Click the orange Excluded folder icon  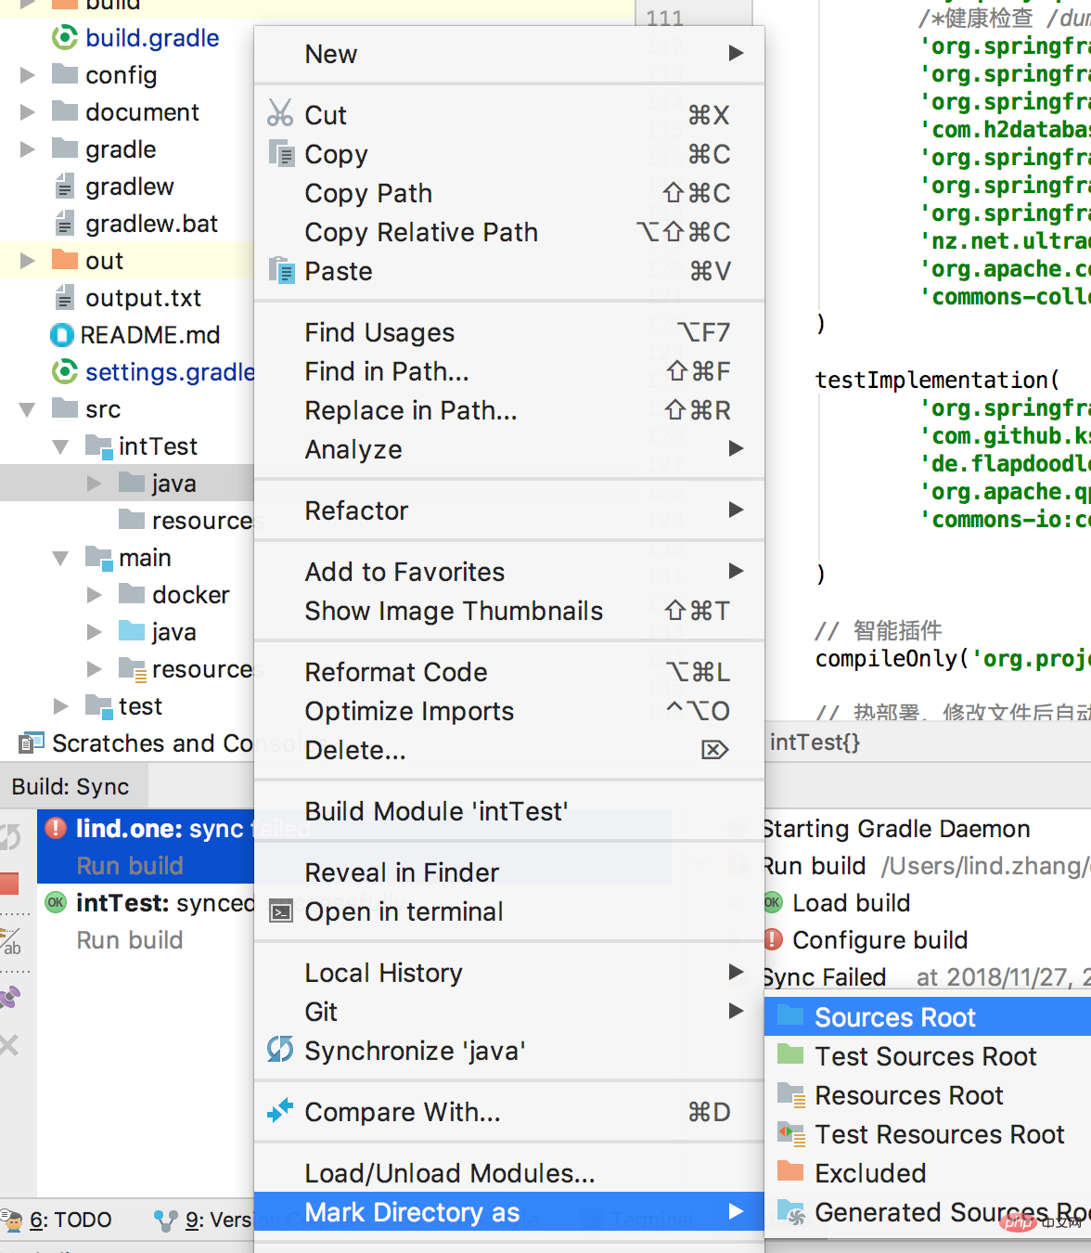790,1170
